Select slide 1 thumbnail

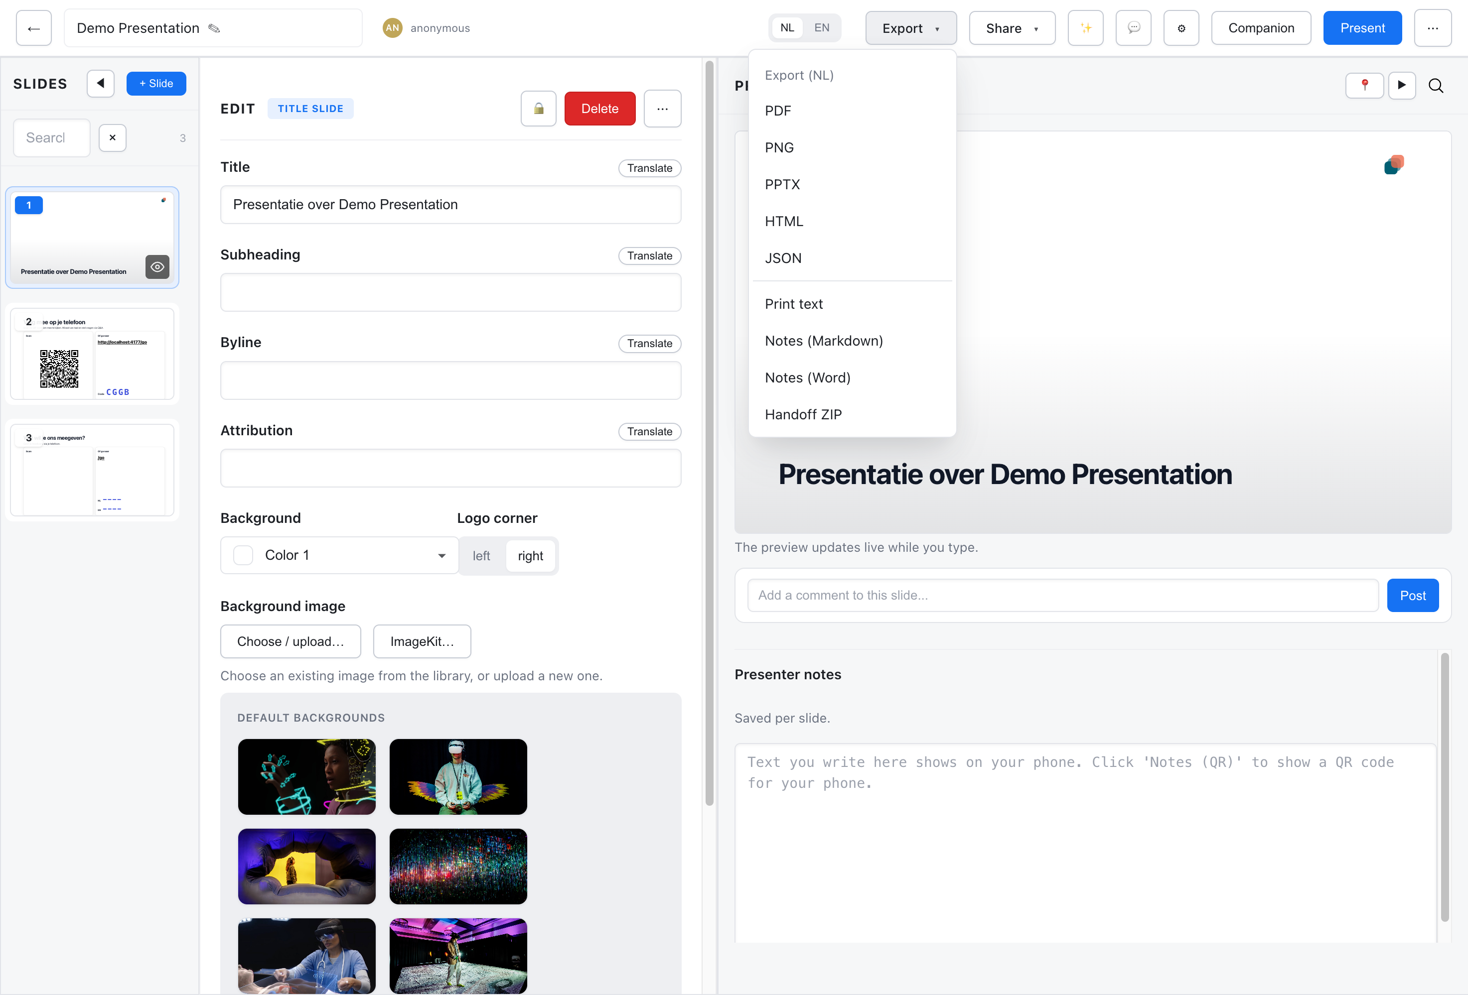pos(92,238)
